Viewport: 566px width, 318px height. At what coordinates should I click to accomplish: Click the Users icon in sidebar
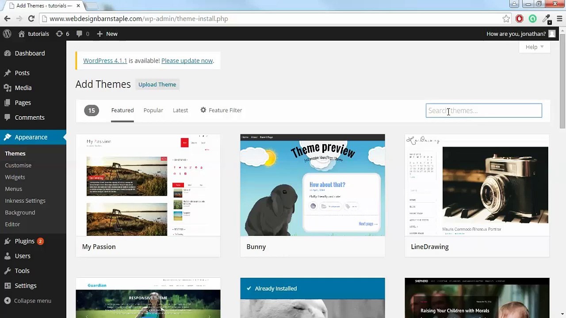(8, 256)
